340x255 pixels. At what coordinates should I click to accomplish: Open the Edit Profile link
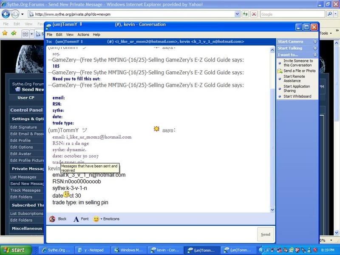(20, 141)
